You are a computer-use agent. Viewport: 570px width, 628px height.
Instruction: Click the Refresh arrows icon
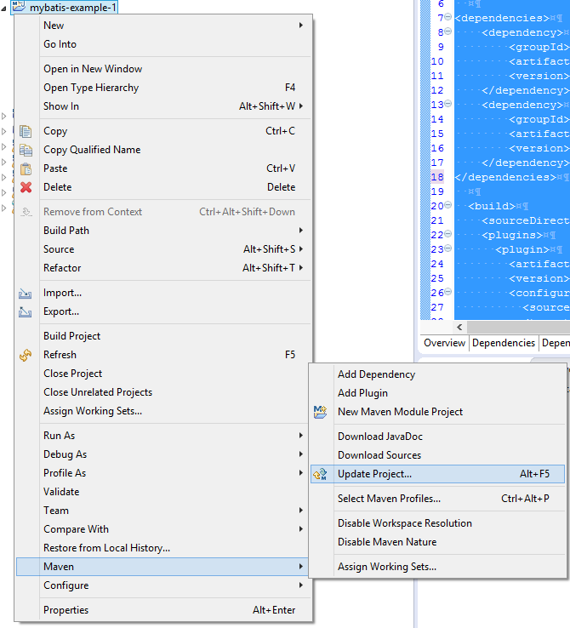point(26,355)
